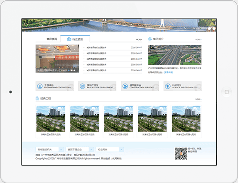
Task: Open the first news headline in the list
Action: coord(96,47)
